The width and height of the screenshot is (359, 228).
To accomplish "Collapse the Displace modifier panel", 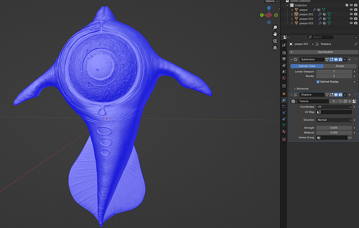I will (291, 95).
